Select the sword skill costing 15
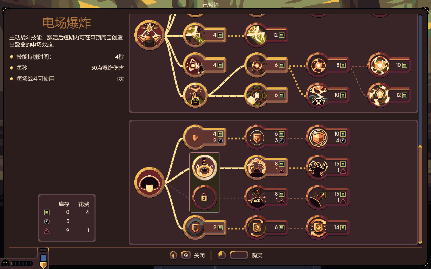The width and height of the screenshot is (431, 269). point(328,197)
